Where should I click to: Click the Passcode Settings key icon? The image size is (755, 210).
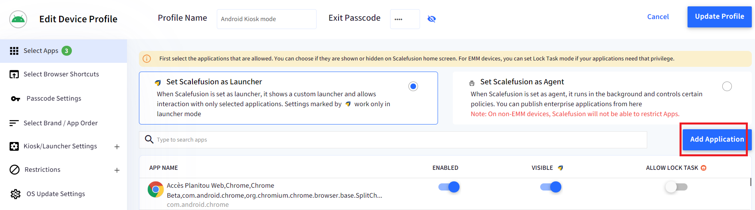[x=16, y=99]
